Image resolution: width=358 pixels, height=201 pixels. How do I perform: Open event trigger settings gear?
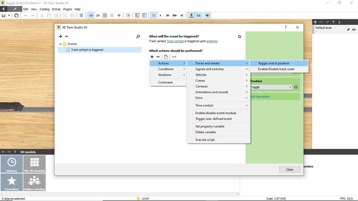click(240, 36)
